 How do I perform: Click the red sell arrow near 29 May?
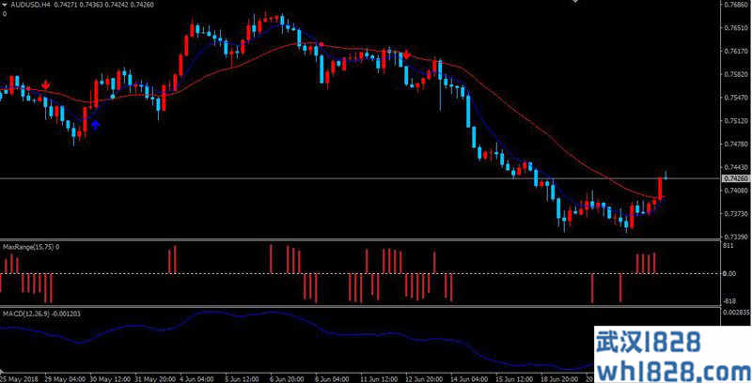tap(45, 85)
